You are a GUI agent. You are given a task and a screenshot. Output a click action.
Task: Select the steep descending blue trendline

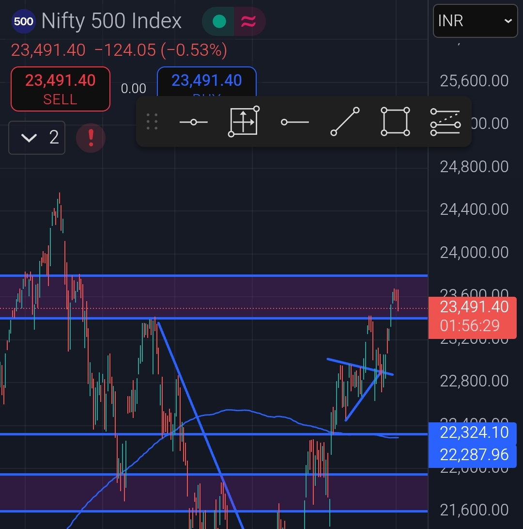pos(199,422)
